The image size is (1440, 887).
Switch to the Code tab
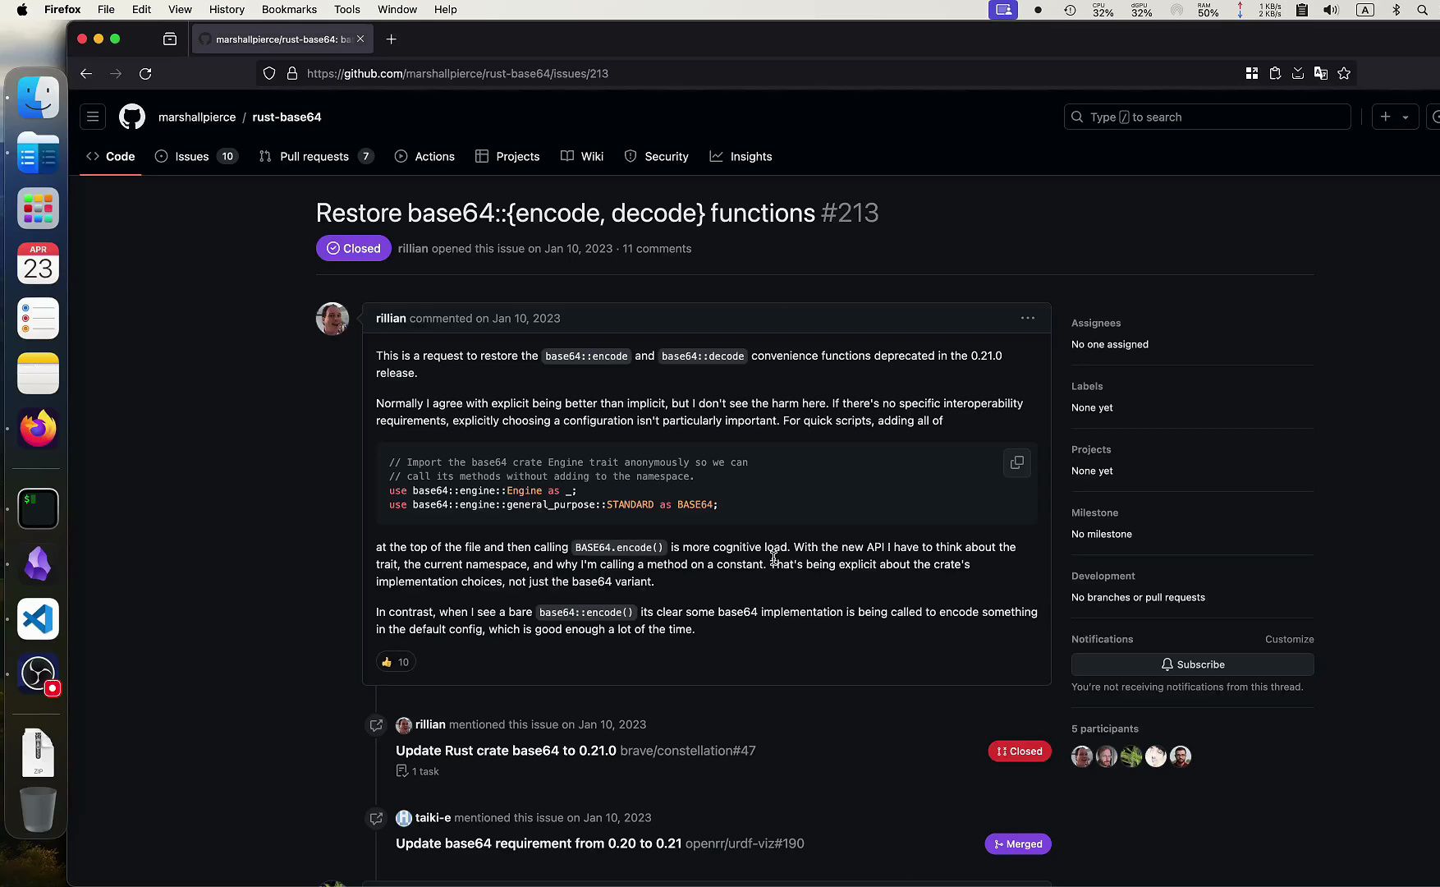tap(110, 156)
